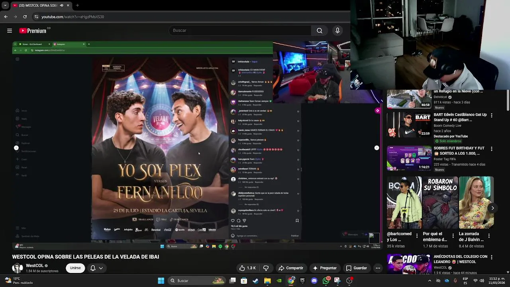Open ANÉCDOTAS DEL COLEGIO CON LEANDRO video
The image size is (510, 287).
[x=460, y=259]
